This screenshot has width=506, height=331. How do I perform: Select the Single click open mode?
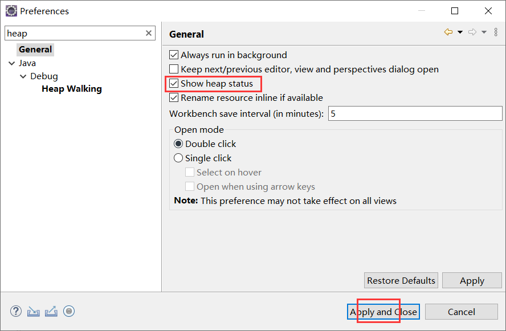coord(178,158)
